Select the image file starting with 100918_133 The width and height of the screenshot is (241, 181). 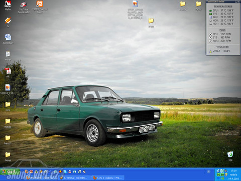[x=8, y=89]
